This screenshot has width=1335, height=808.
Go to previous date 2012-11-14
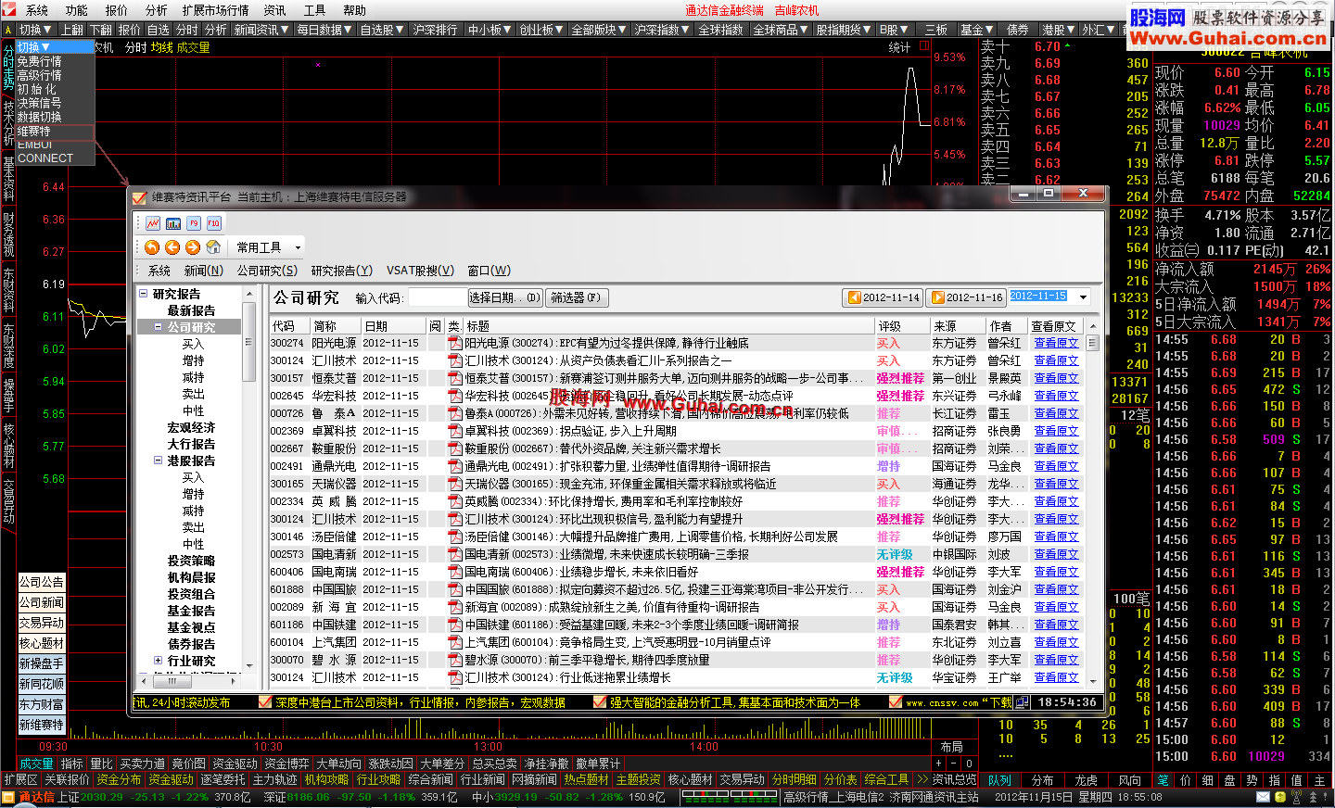point(884,297)
